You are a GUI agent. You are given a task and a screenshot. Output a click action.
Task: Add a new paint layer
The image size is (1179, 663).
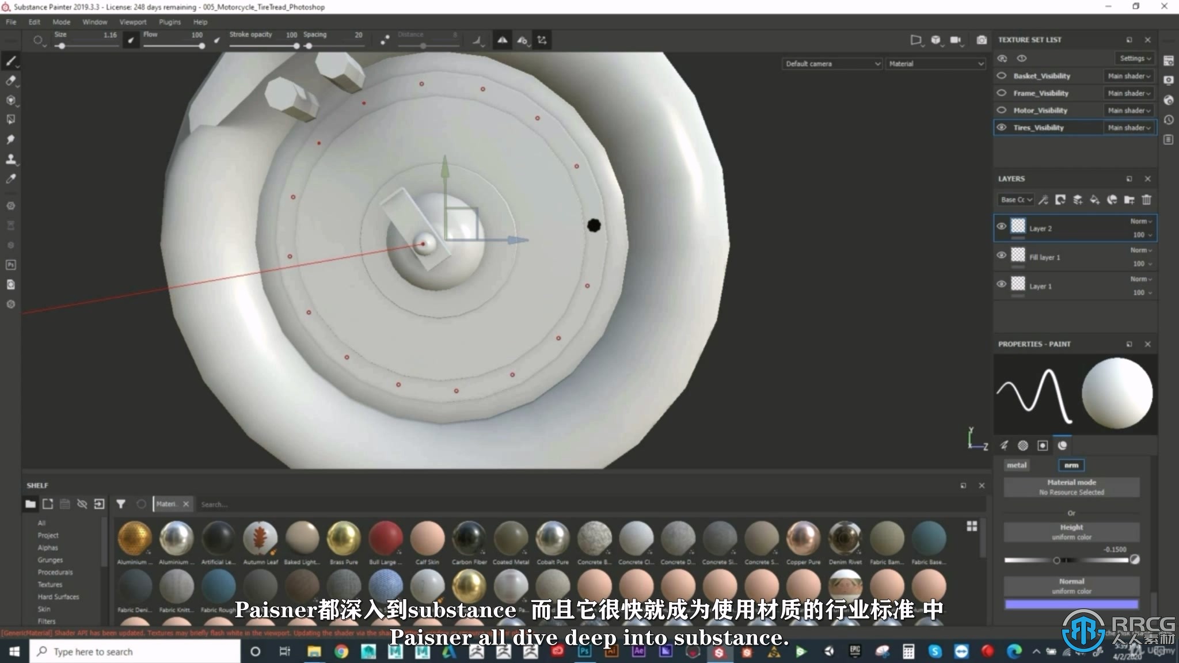1078,200
